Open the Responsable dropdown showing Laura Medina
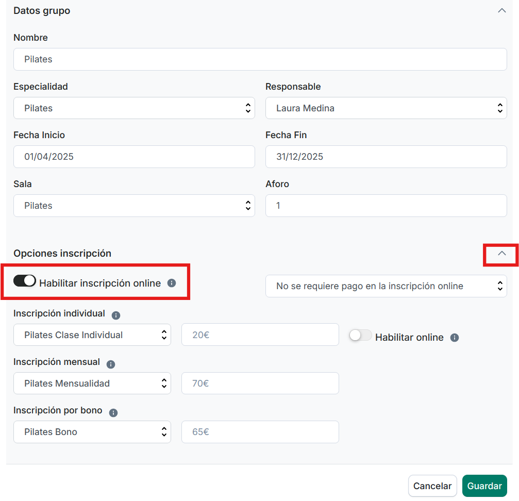 [386, 108]
